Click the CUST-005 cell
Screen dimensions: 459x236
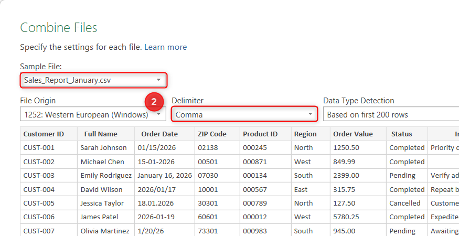coord(49,203)
